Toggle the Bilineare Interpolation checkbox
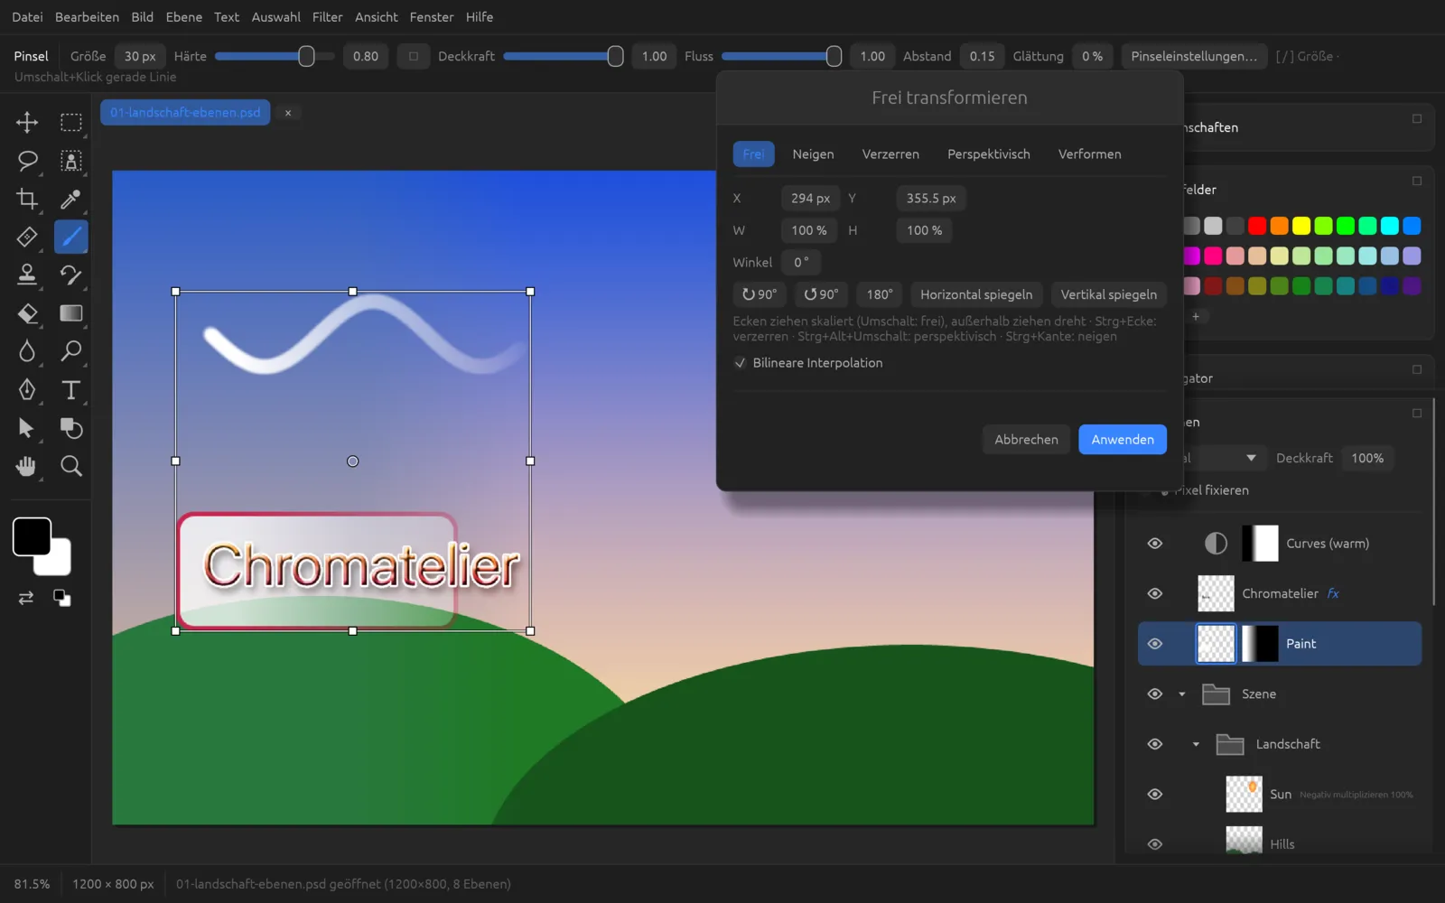 tap(741, 363)
